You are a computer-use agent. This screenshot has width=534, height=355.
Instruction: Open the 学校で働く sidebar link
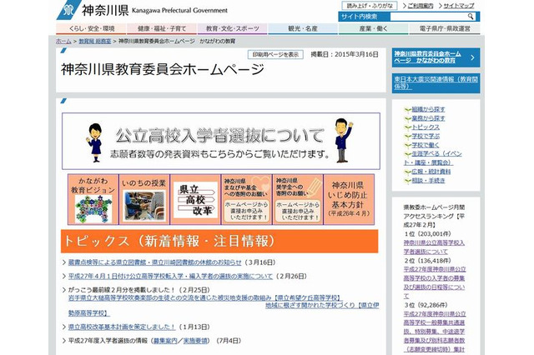pyautogui.click(x=426, y=145)
